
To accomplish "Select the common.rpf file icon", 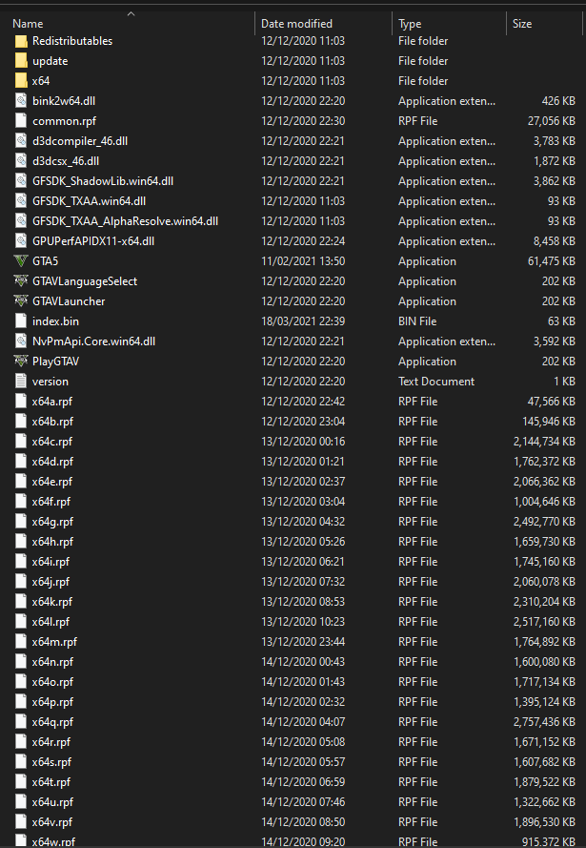I will (x=21, y=121).
